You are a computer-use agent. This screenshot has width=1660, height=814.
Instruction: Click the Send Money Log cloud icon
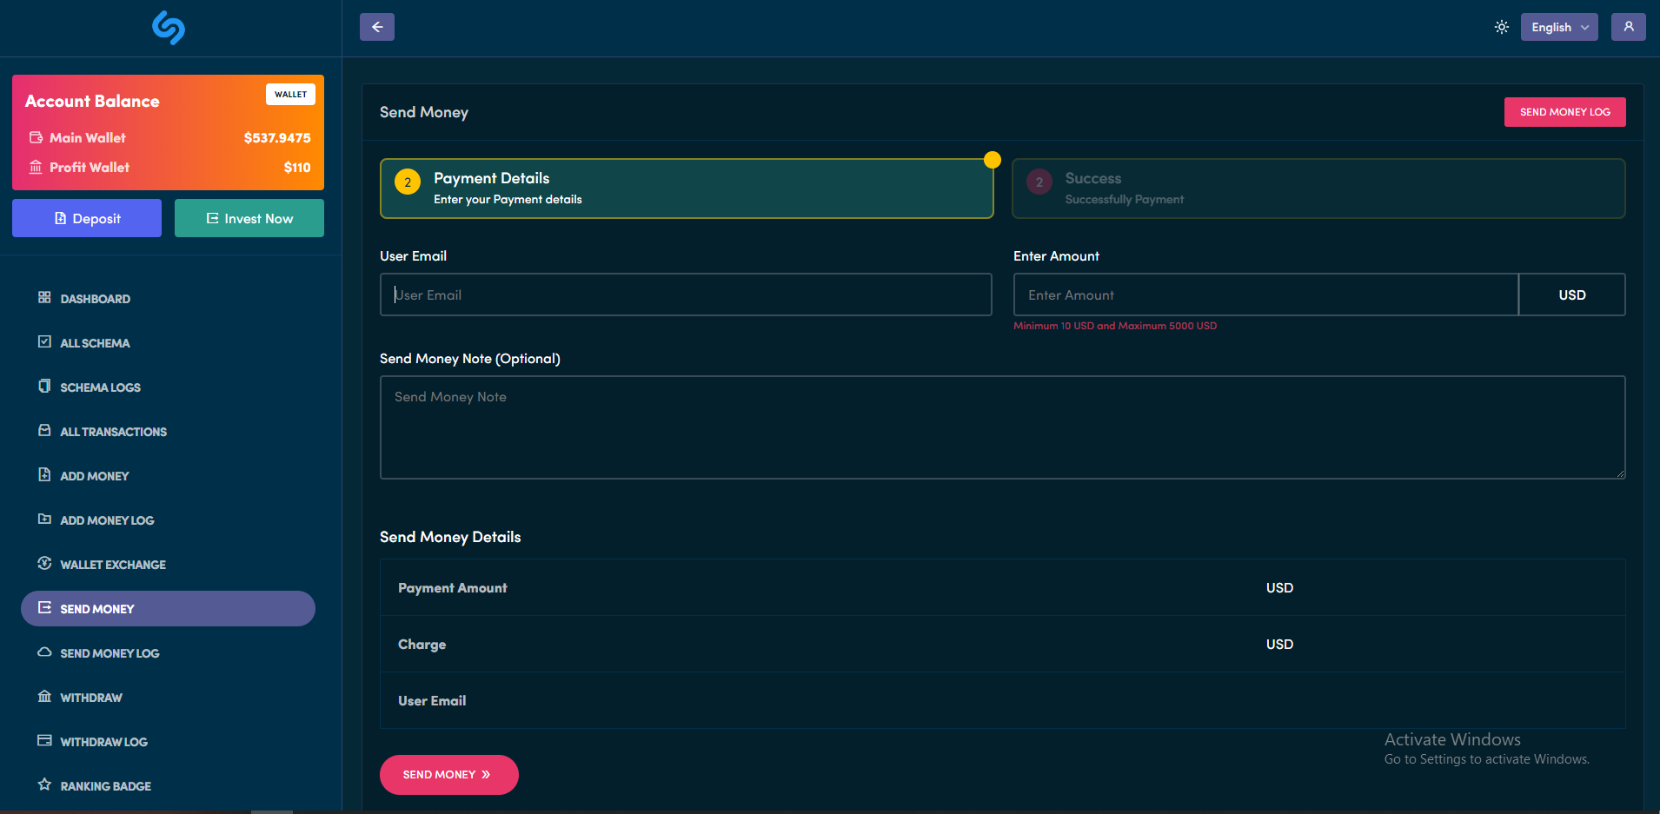(44, 652)
